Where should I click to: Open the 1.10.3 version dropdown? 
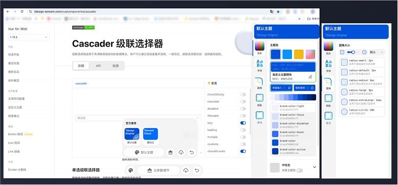[x=29, y=37]
